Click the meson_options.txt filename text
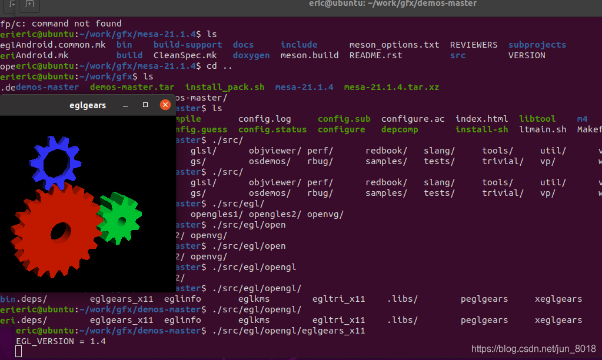Viewport: 602px width, 360px height. click(393, 44)
